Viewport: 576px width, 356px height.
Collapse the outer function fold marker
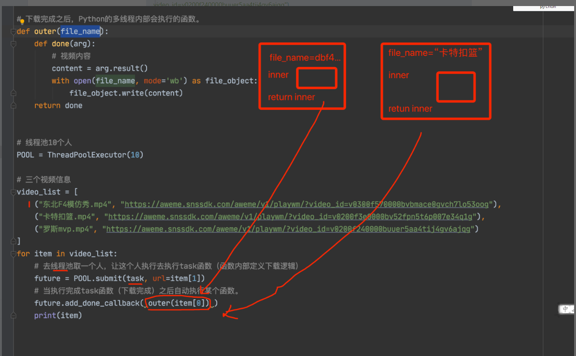(13, 32)
